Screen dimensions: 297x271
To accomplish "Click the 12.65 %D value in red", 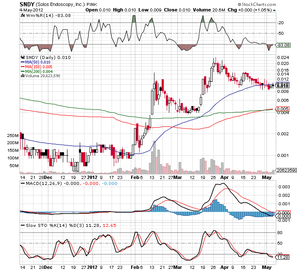I will click(109, 225).
